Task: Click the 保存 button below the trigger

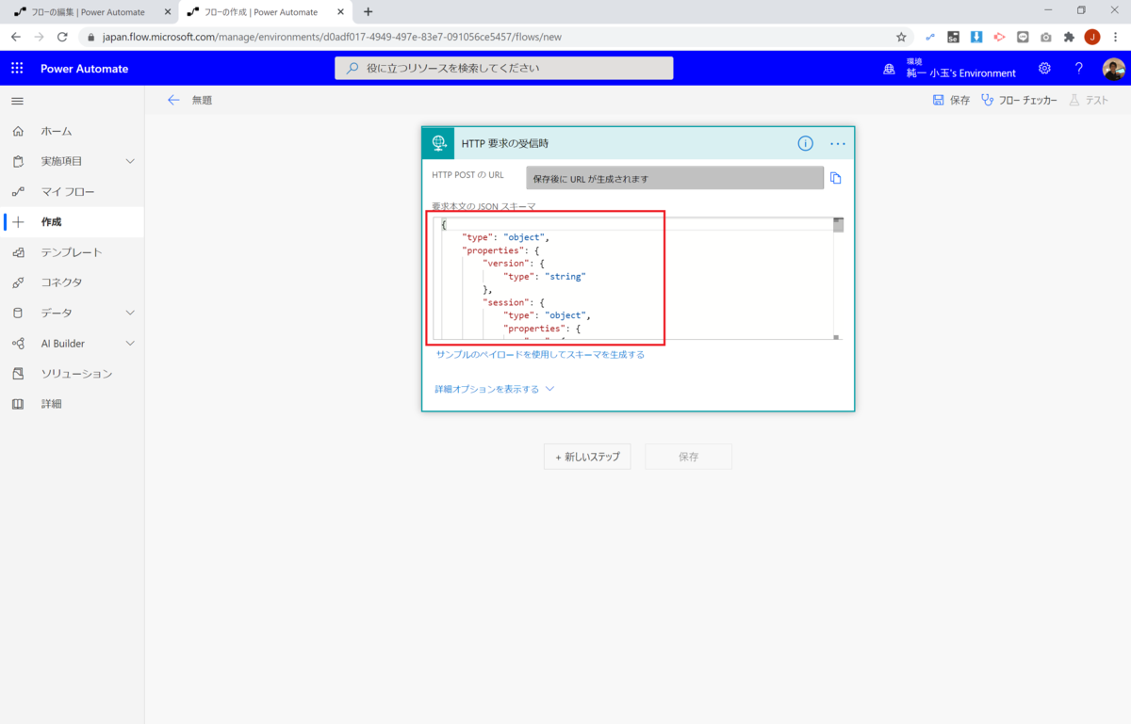Action: (688, 457)
